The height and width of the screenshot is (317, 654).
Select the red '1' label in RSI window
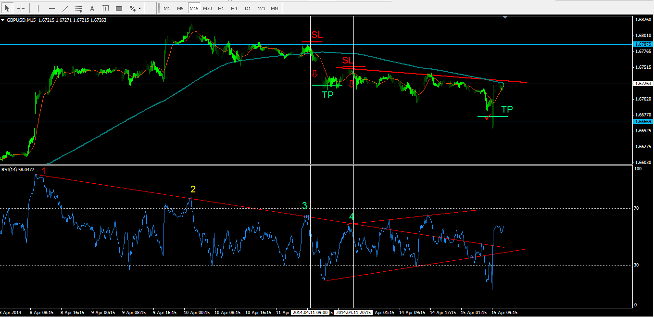pos(43,171)
